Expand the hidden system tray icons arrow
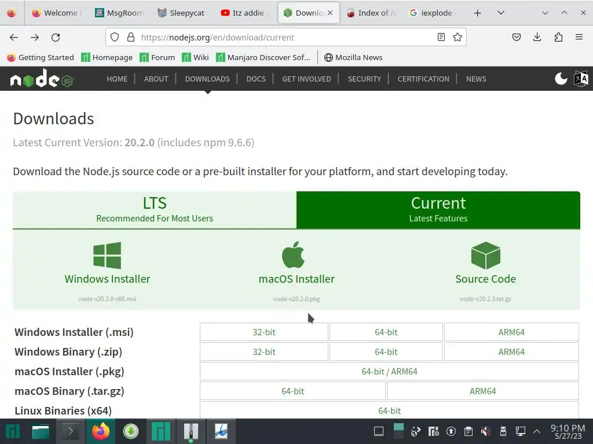Screen dimensions: 593x444 [x=537, y=431]
